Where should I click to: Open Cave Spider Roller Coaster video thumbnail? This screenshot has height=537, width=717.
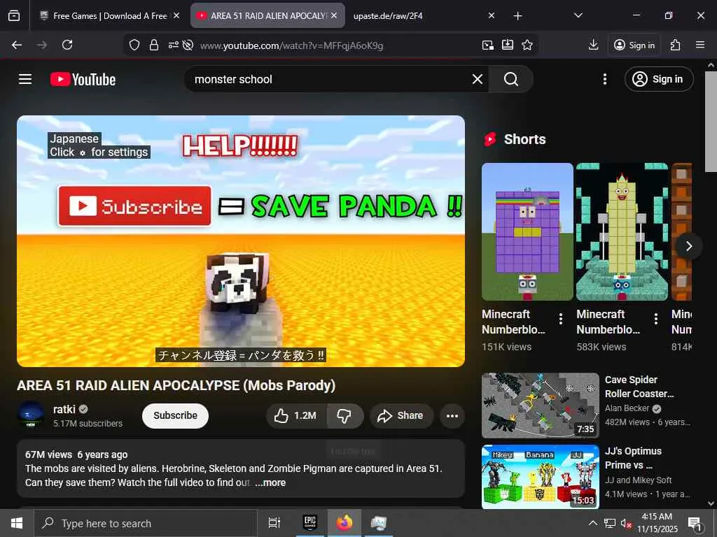pyautogui.click(x=540, y=406)
